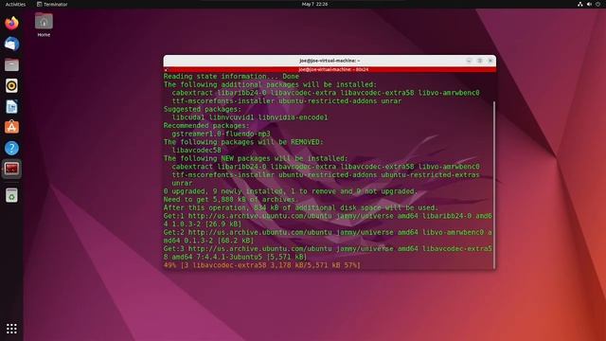The width and height of the screenshot is (606, 341).
Task: Click 'libcuda1 libnvcuvid1 libnvidia-encode1' text
Action: (x=250, y=117)
